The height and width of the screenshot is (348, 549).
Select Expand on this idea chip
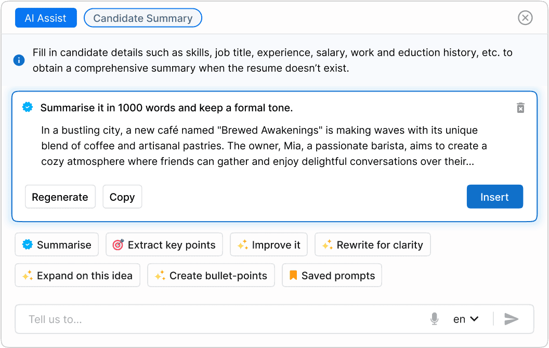coord(77,276)
